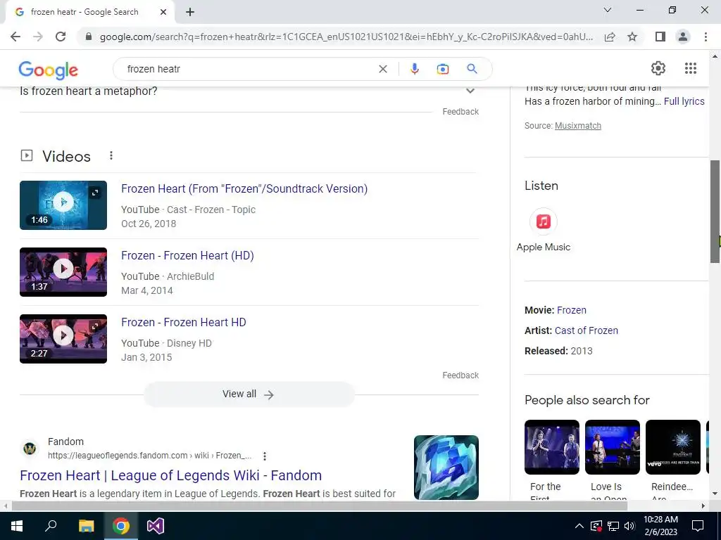Open the taskbar clock and date
Viewport: 721px width, 540px height.
660,526
